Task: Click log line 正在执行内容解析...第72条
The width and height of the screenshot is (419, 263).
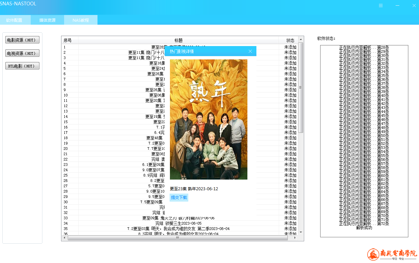Action: coord(364,224)
